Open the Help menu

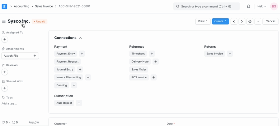click(x=262, y=7)
